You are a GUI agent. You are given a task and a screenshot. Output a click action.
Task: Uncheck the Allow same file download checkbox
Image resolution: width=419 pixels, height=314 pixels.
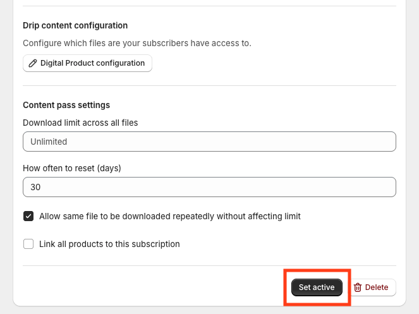(x=28, y=216)
